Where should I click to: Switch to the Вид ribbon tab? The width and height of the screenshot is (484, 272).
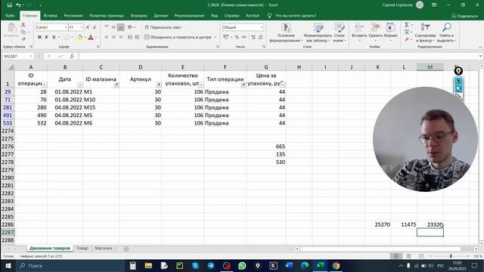(215, 15)
